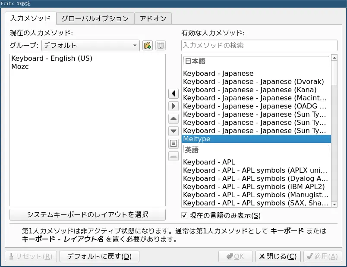The image size is (347, 267).
Task: Click the available list scrollbar up arrow
Action: pyautogui.click(x=334, y=58)
